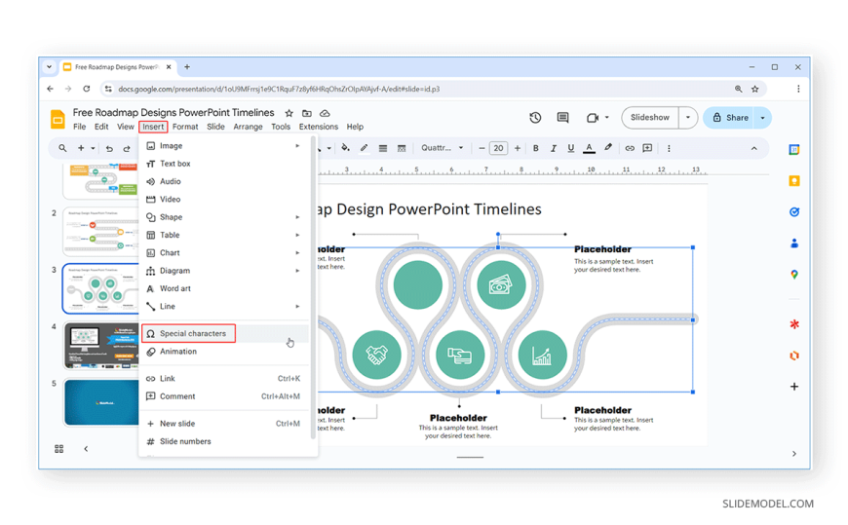Expand the Image submenu

tap(223, 145)
